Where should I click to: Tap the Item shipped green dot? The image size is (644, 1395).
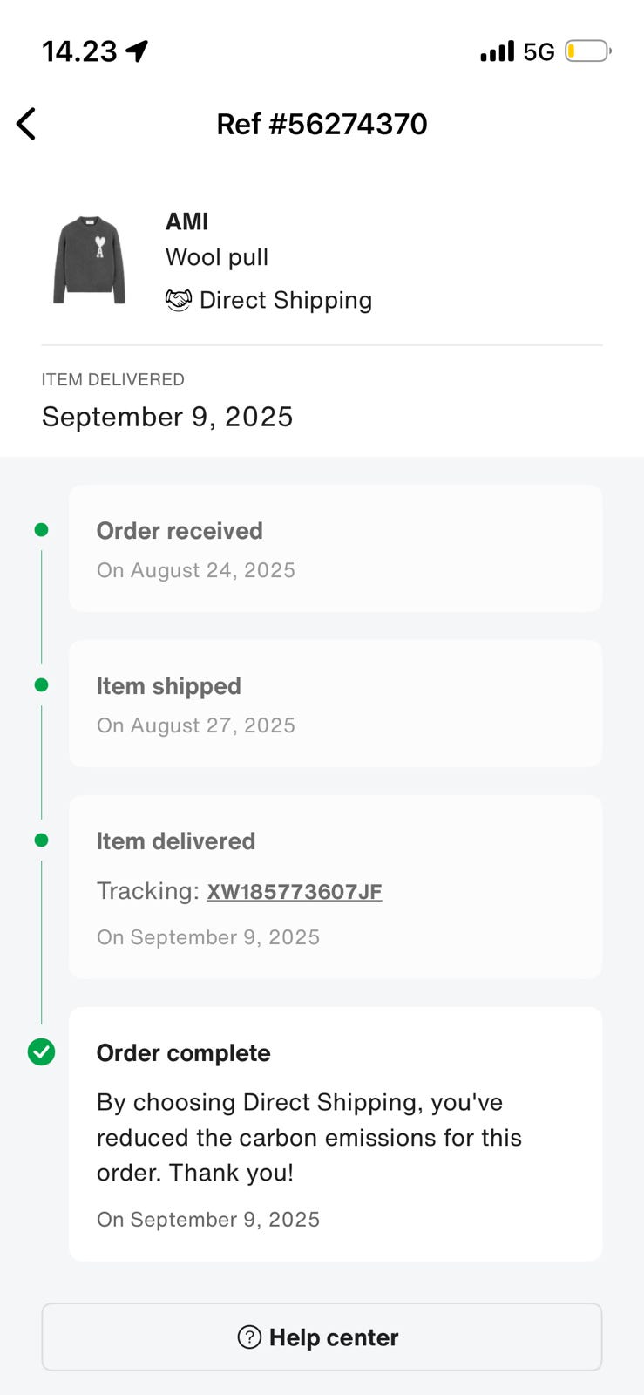tap(41, 685)
